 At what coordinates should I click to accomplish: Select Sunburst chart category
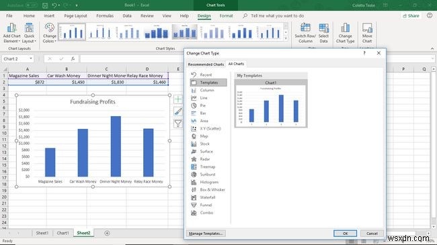(x=208, y=175)
